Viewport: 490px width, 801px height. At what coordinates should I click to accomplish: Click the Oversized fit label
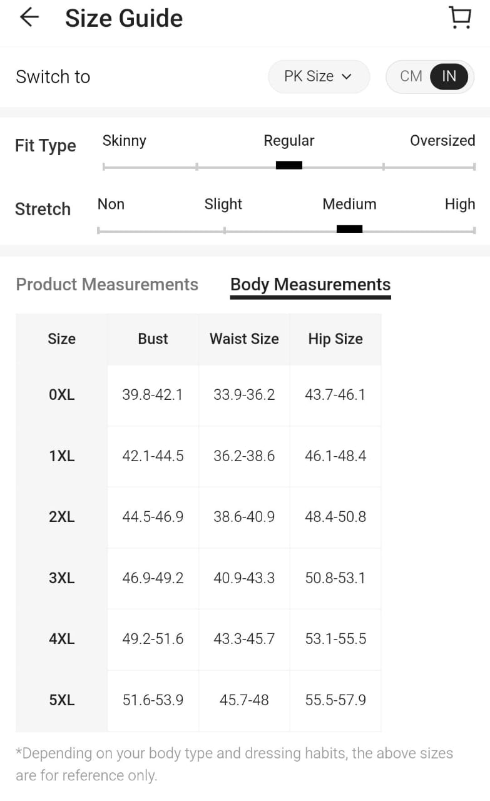(x=442, y=141)
